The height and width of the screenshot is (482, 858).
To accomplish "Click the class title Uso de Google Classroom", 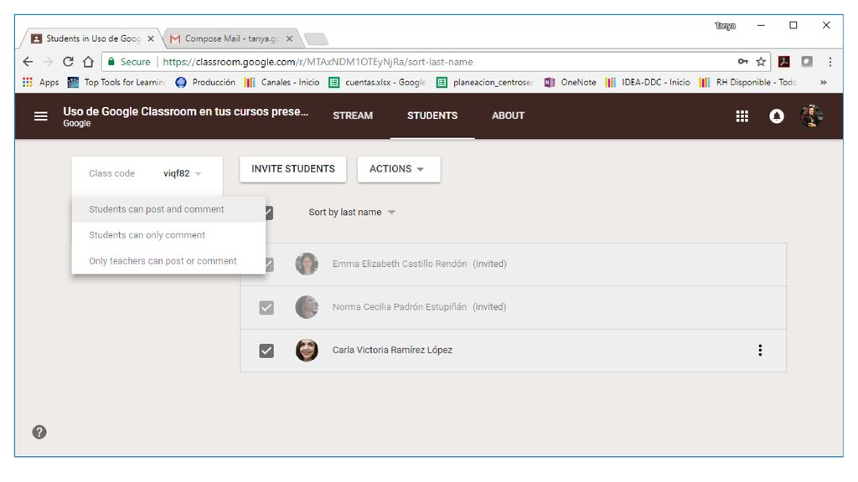I will click(185, 111).
